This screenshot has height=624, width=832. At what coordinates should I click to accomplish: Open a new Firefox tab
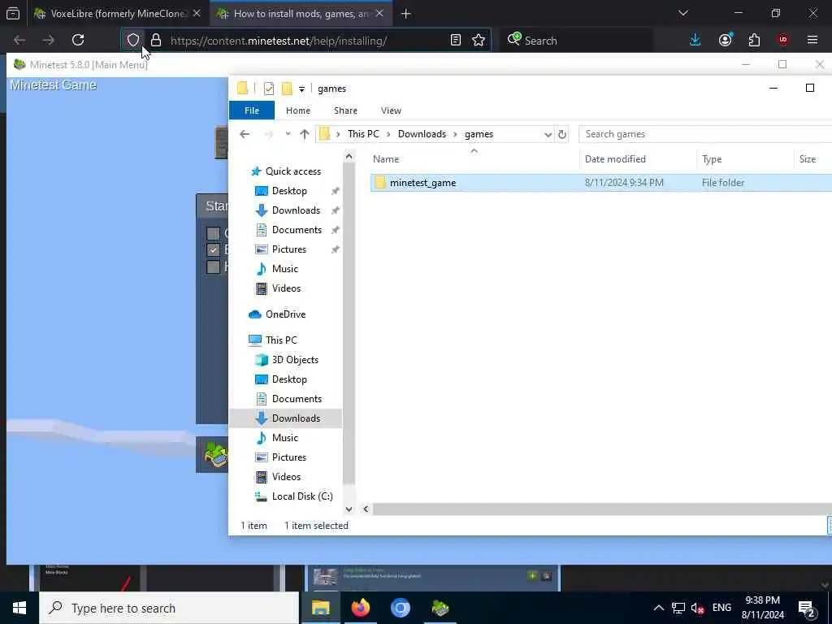coord(406,14)
